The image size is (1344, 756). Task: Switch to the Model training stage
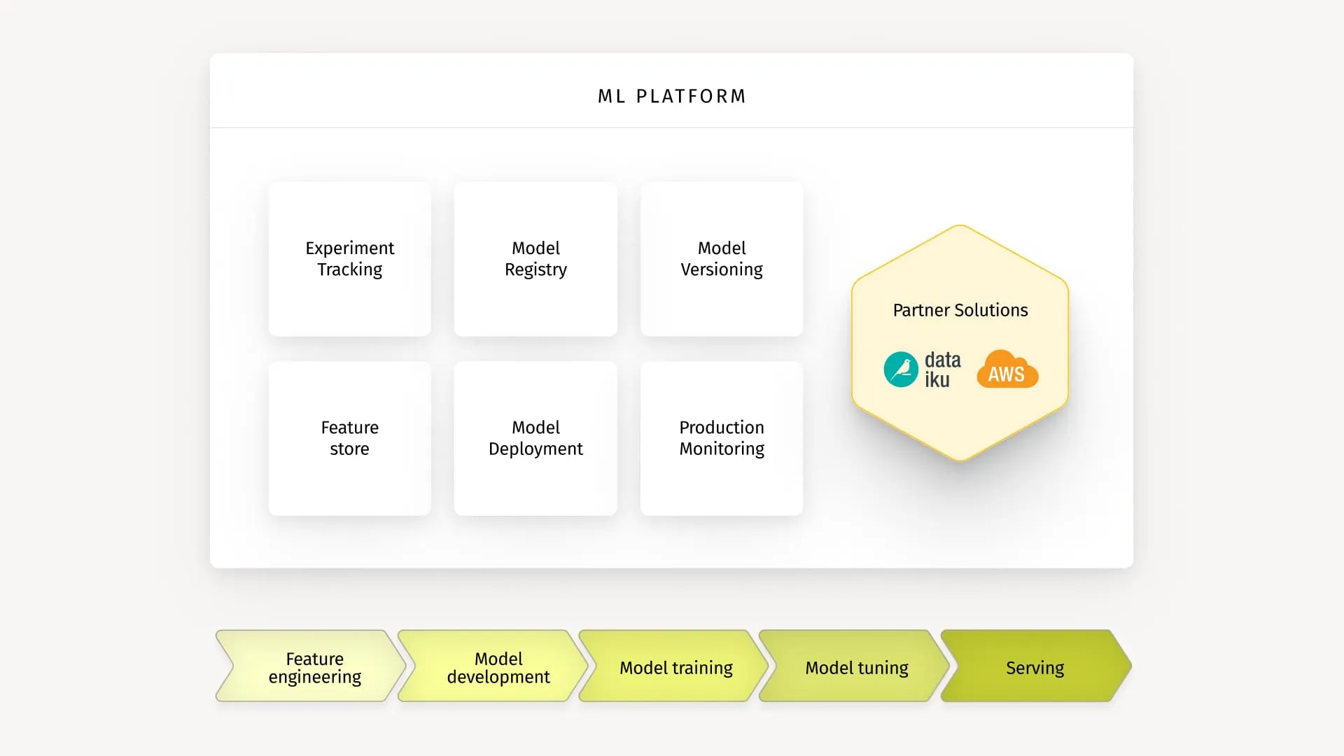pyautogui.click(x=675, y=667)
